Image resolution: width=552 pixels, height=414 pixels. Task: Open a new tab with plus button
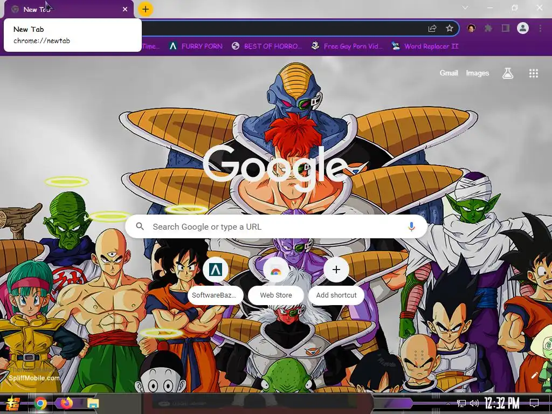coord(146,9)
